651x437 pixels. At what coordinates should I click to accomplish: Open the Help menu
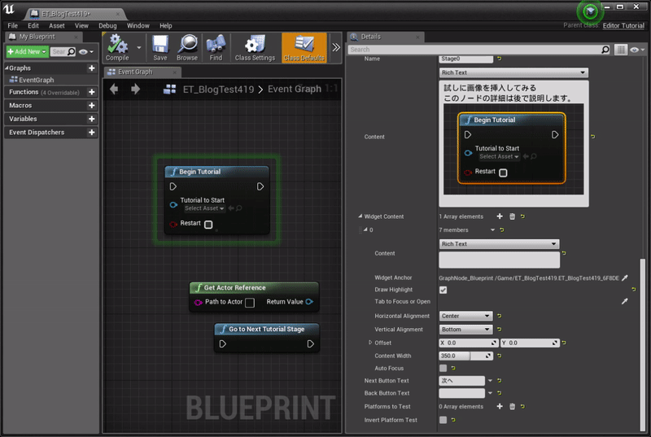166,26
